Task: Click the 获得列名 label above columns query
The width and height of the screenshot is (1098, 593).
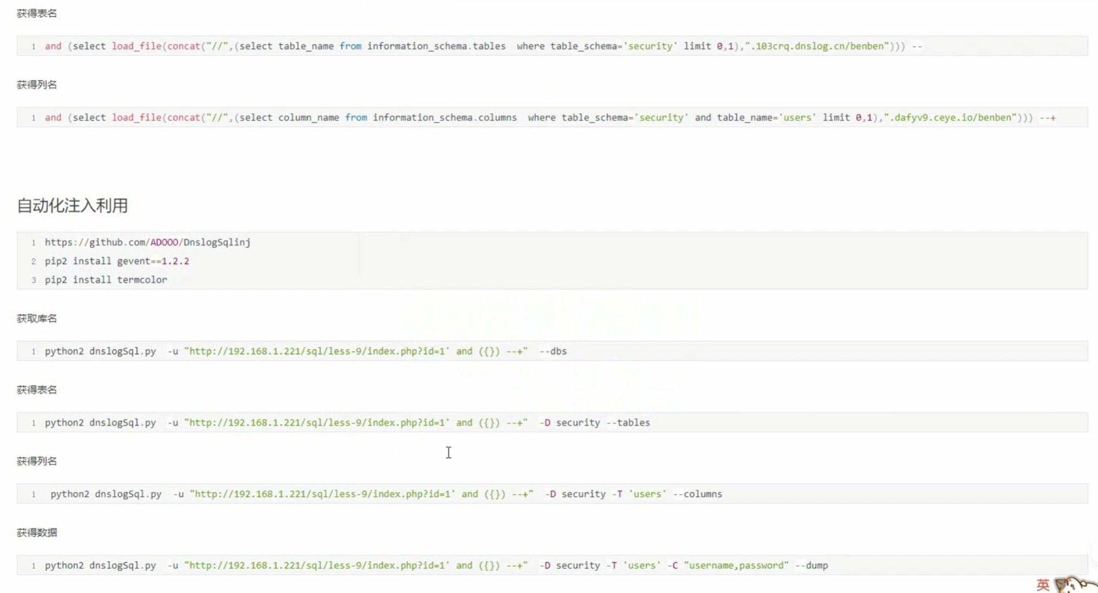Action: tap(37, 84)
